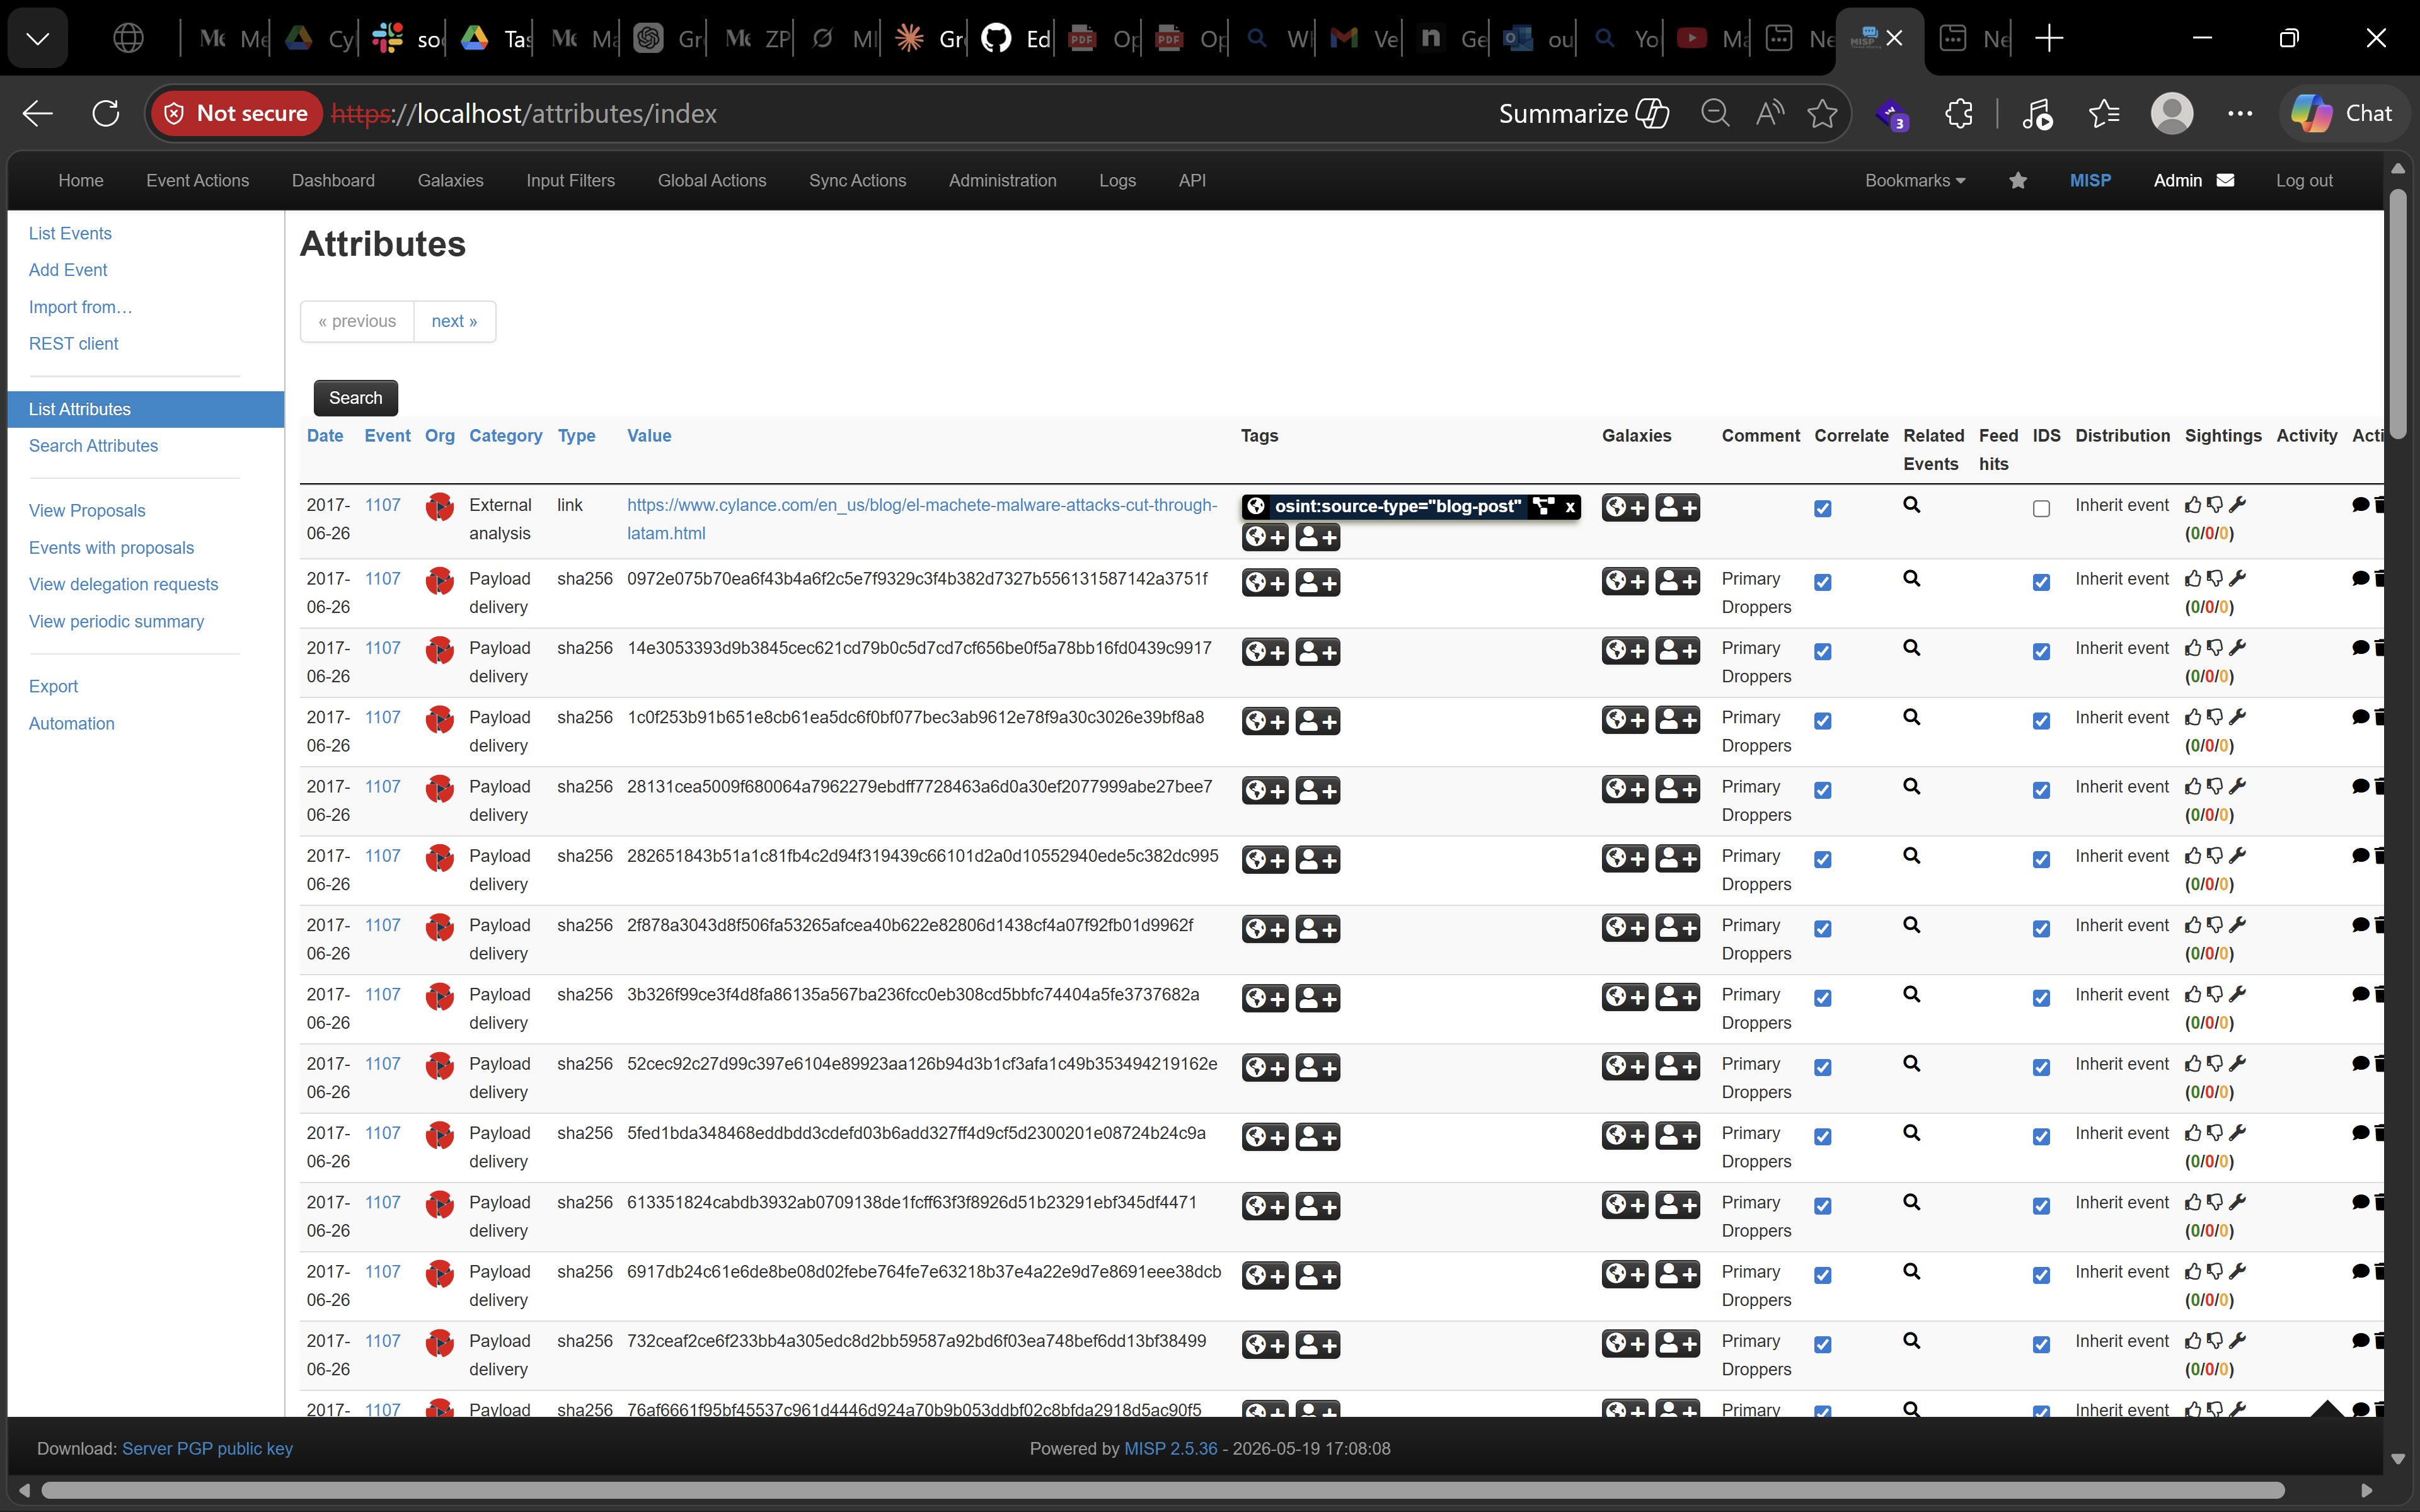Image resolution: width=2420 pixels, height=1512 pixels.
Task: Open browser zoom-out magnifier icon
Action: 1716,114
